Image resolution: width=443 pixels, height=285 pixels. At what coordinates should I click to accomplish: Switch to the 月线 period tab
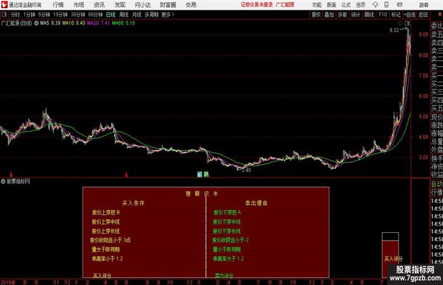click(137, 15)
